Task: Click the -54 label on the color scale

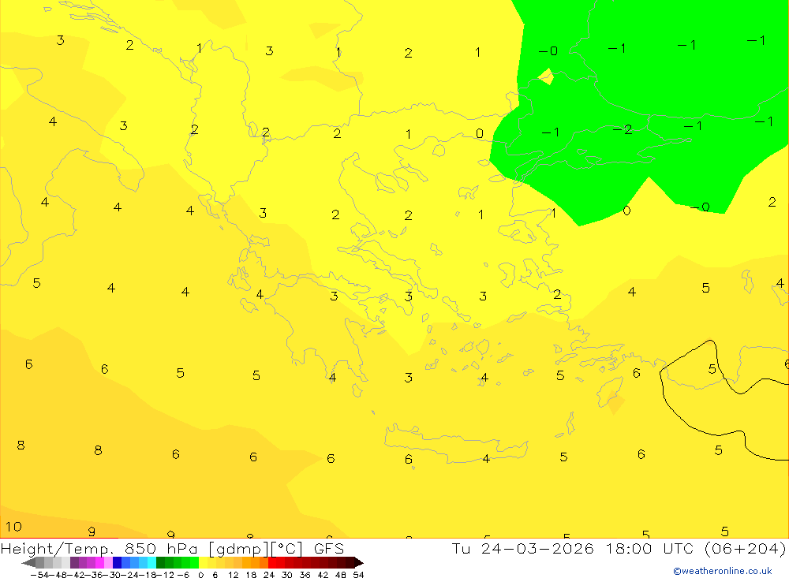Action: tap(40, 575)
